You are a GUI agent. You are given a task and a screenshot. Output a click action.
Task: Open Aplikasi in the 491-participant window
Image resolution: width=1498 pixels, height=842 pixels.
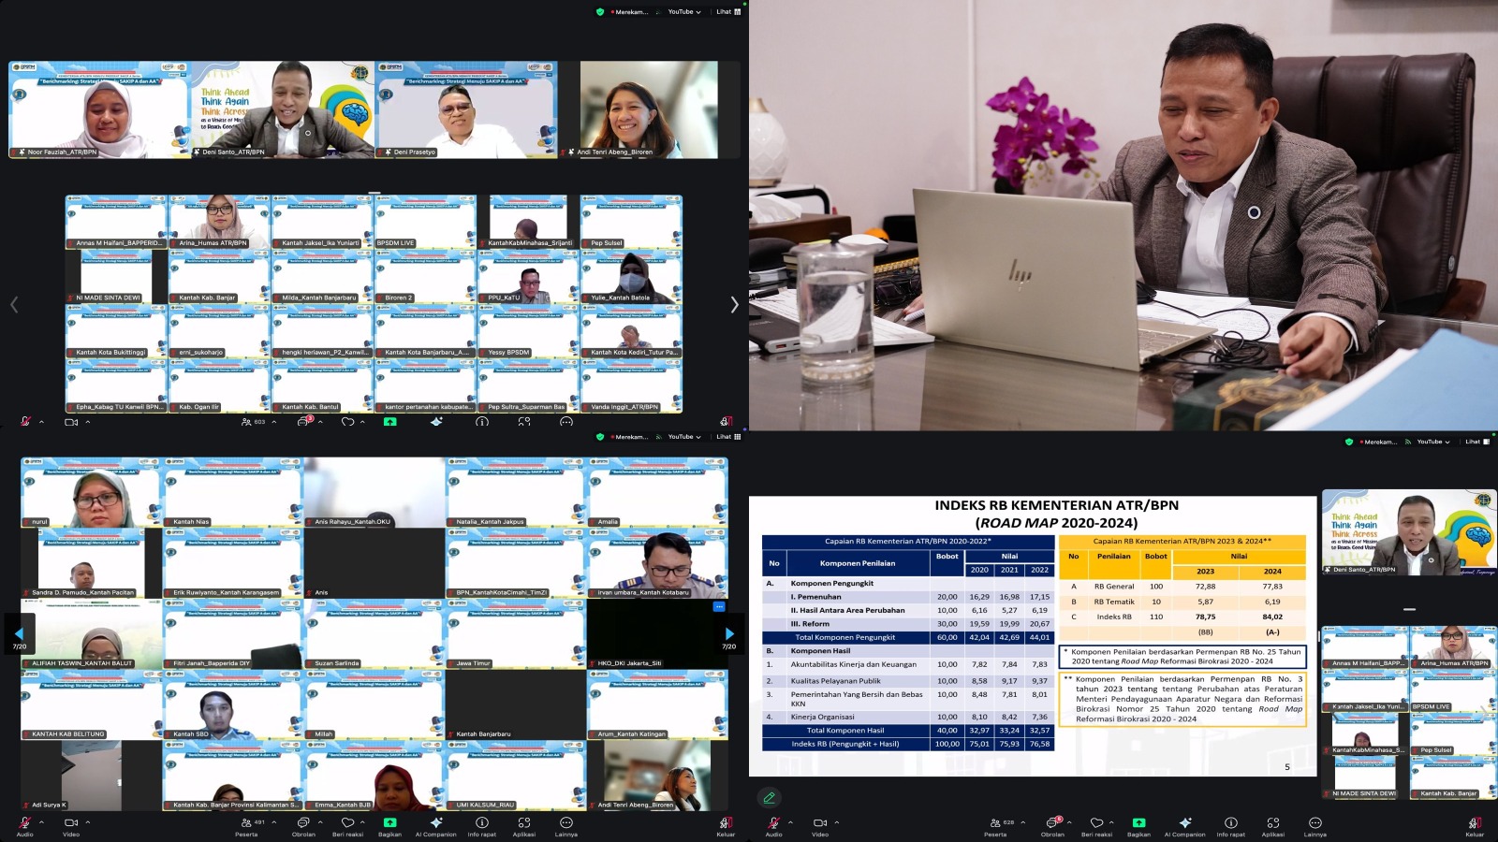[x=523, y=823]
